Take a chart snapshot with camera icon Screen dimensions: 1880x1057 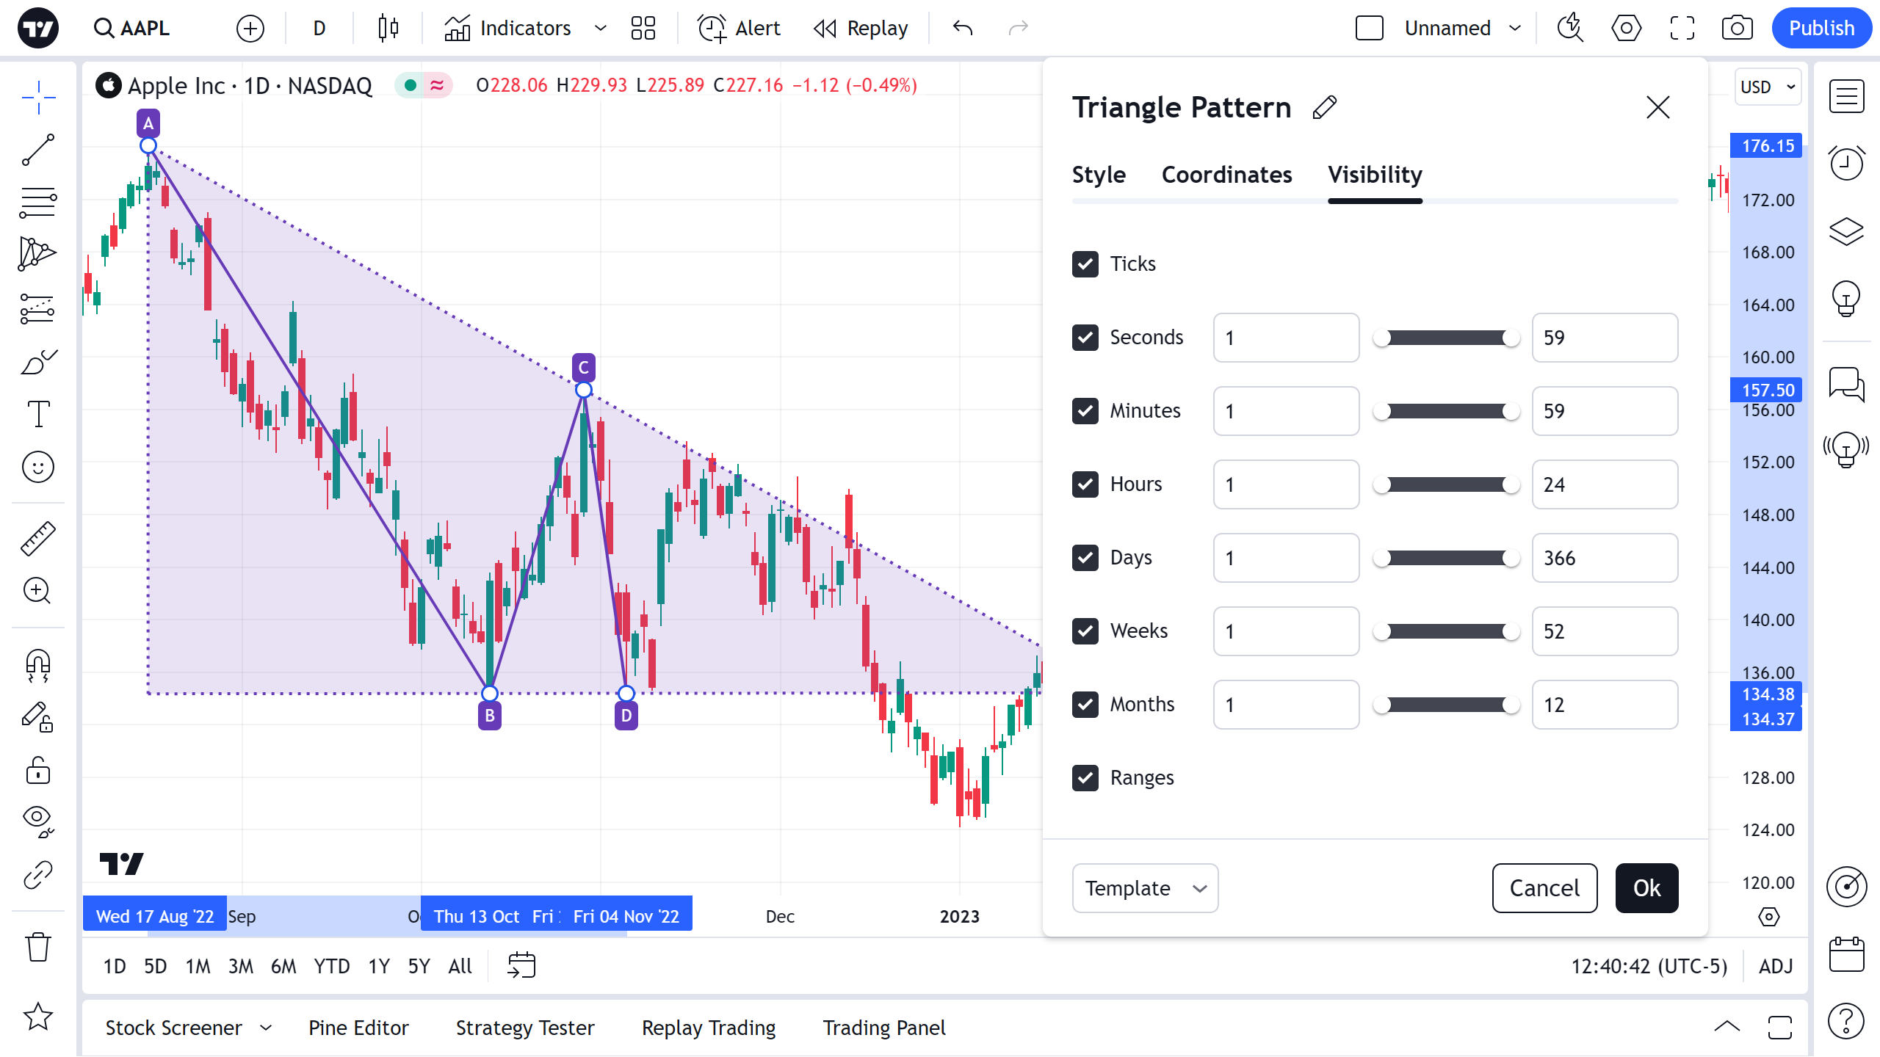(x=1737, y=28)
